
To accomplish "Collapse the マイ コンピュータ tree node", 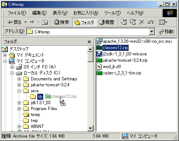I will tap(5, 61).
